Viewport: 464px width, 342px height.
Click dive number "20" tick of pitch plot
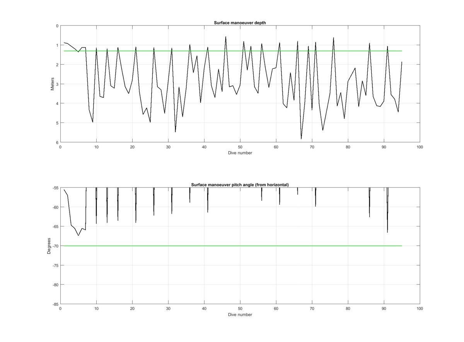pos(132,309)
